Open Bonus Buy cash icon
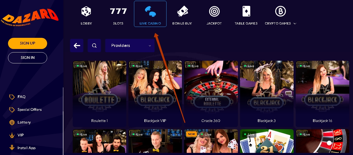 (182, 11)
